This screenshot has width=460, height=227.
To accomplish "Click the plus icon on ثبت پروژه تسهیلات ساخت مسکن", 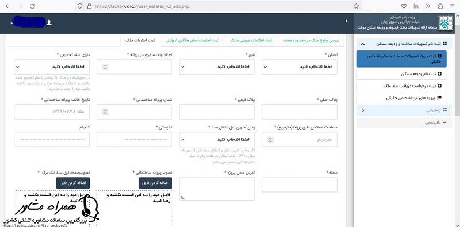I will 439,55.
